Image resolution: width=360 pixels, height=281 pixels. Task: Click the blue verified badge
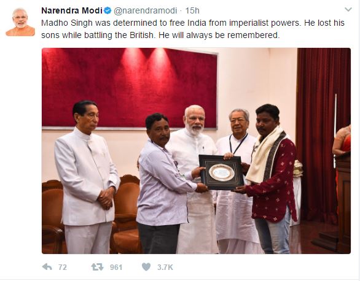[x=108, y=10]
